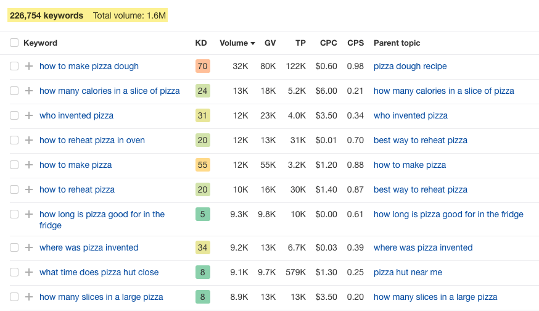Plus icon beside 'how to reheat pizza in oven'
Image resolution: width=539 pixels, height=311 pixels.
(x=29, y=140)
